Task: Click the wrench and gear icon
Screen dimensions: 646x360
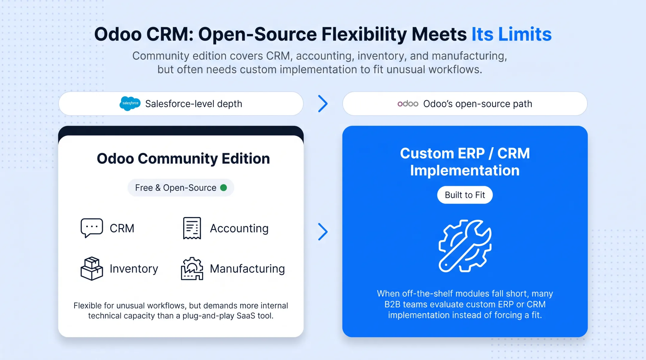Action: pyautogui.click(x=465, y=246)
